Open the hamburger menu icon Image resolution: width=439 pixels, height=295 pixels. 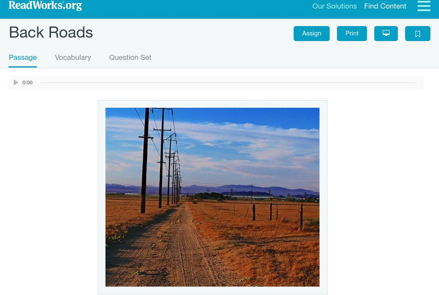point(424,6)
